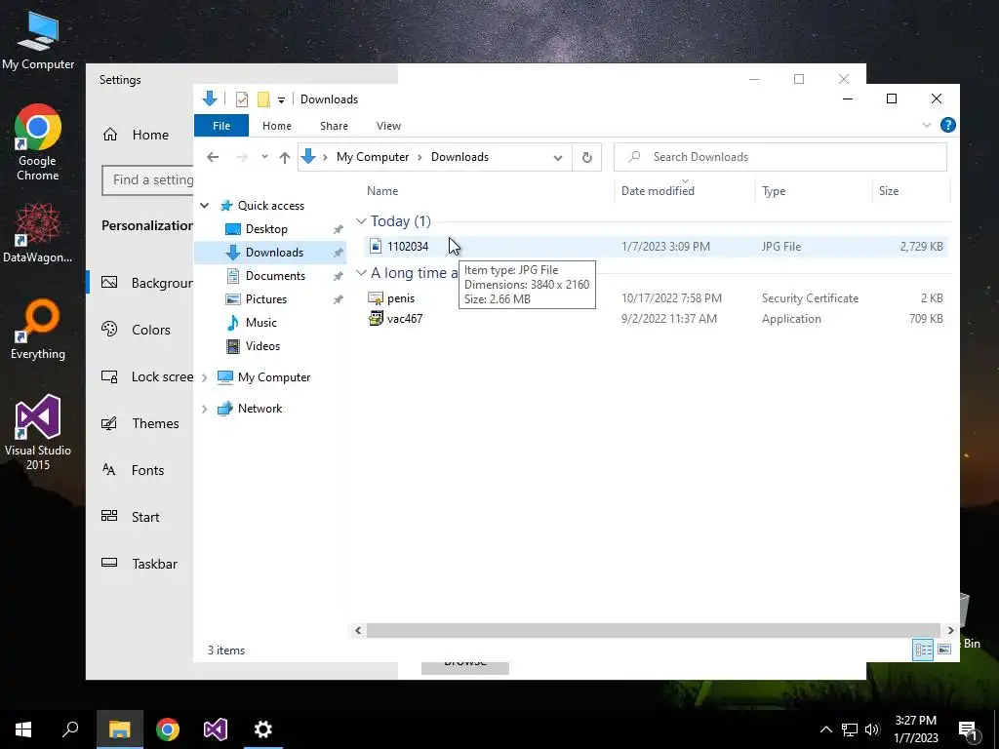Switch to the Home ribbon tab
This screenshot has width=999, height=749.
point(276,126)
